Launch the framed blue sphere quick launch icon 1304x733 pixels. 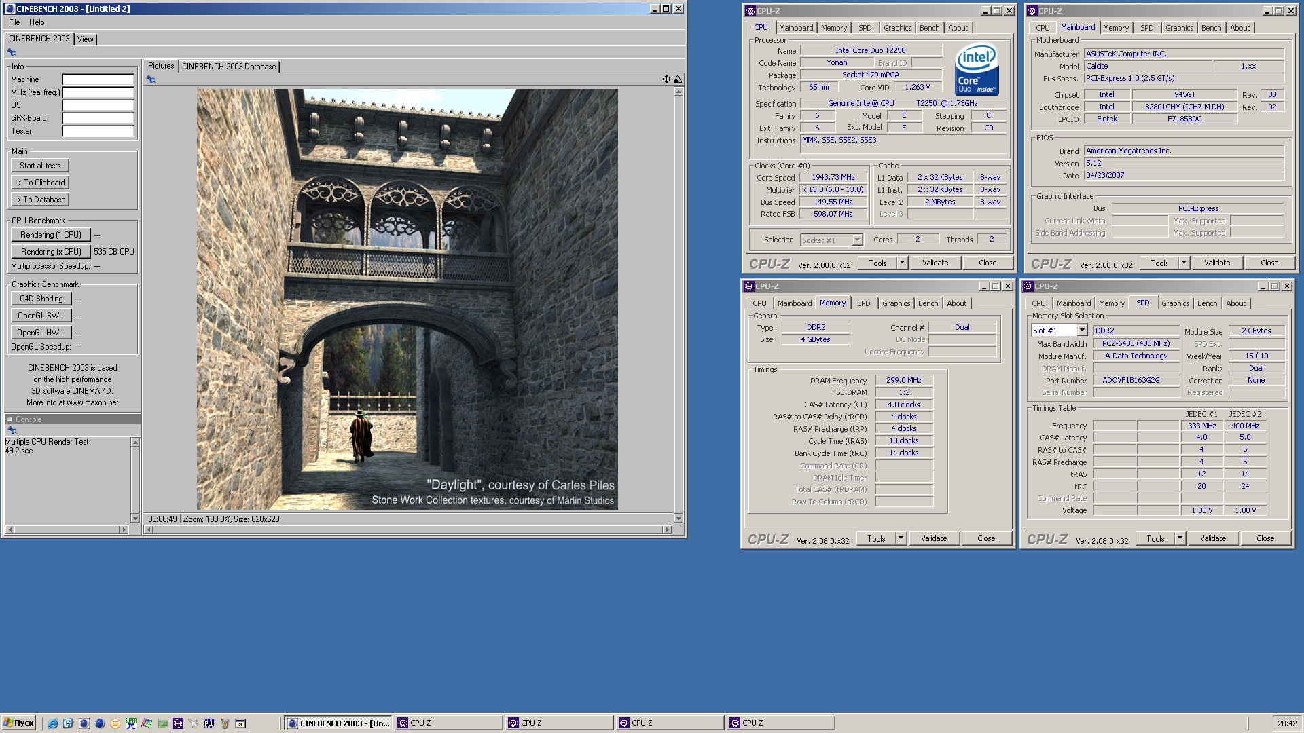tap(84, 723)
